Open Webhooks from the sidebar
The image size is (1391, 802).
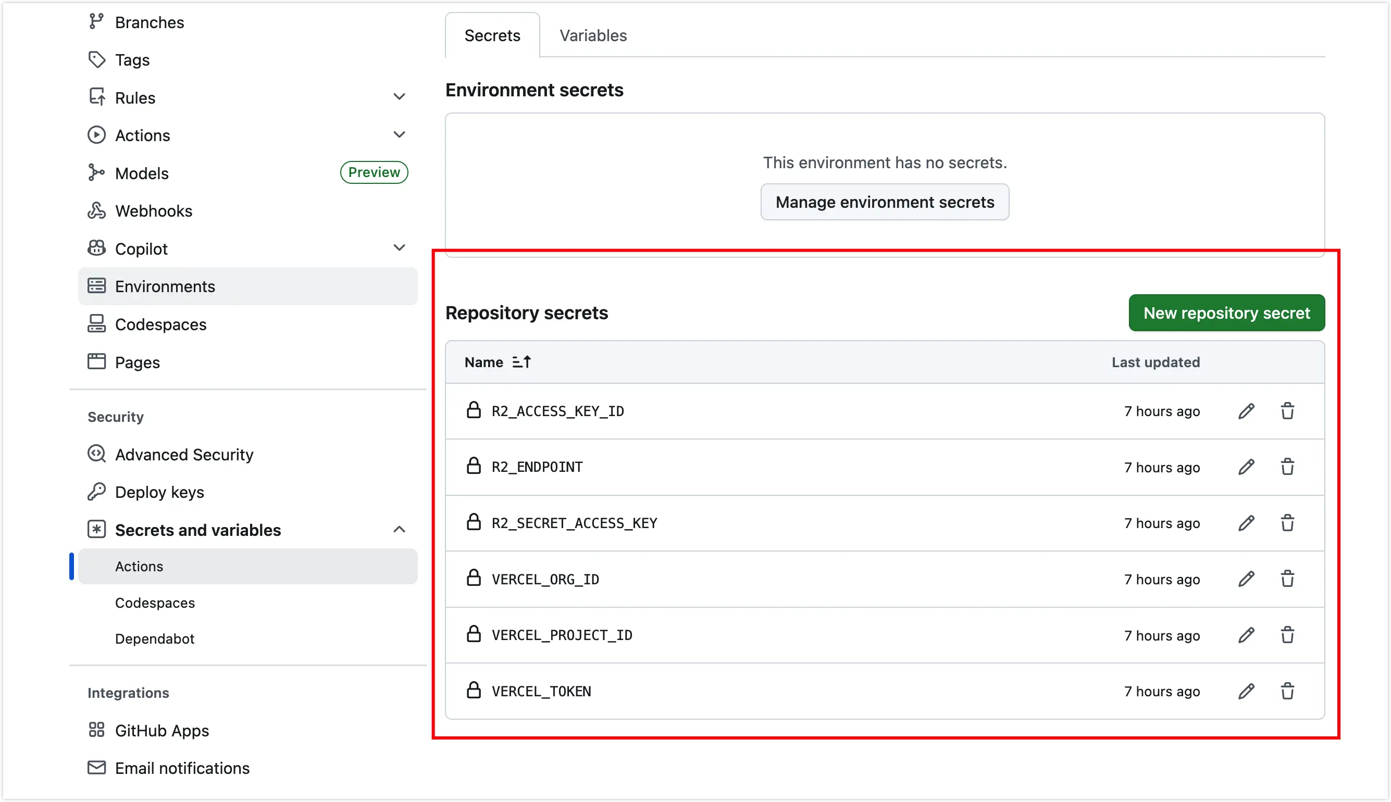(153, 211)
